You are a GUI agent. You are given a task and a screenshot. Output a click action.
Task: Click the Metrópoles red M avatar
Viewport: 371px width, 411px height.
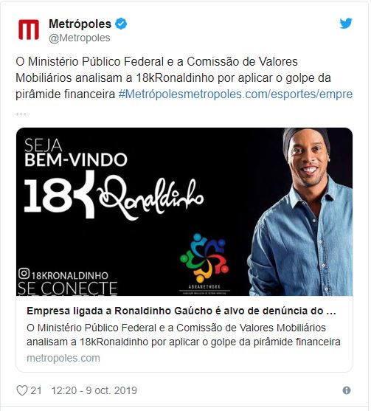pyautogui.click(x=29, y=30)
